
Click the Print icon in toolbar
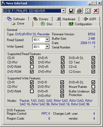[x=79, y=11]
